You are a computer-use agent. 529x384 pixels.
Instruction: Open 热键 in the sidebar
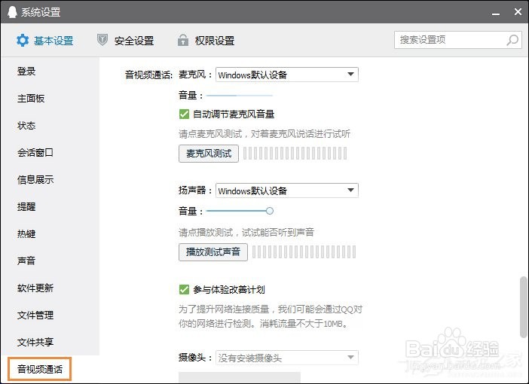pyautogui.click(x=26, y=233)
